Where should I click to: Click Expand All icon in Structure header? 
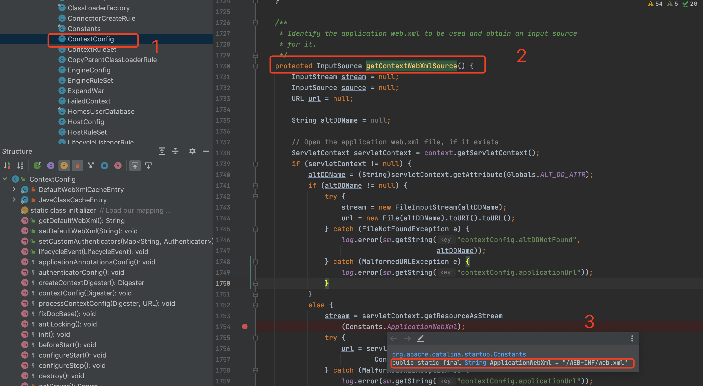(x=162, y=151)
